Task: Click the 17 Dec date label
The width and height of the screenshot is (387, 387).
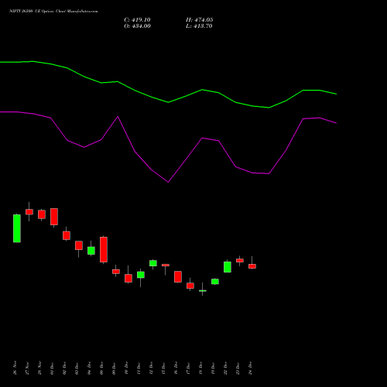Action: [188, 368]
